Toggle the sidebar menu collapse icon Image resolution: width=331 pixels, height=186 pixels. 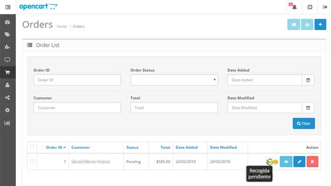tap(8, 7)
